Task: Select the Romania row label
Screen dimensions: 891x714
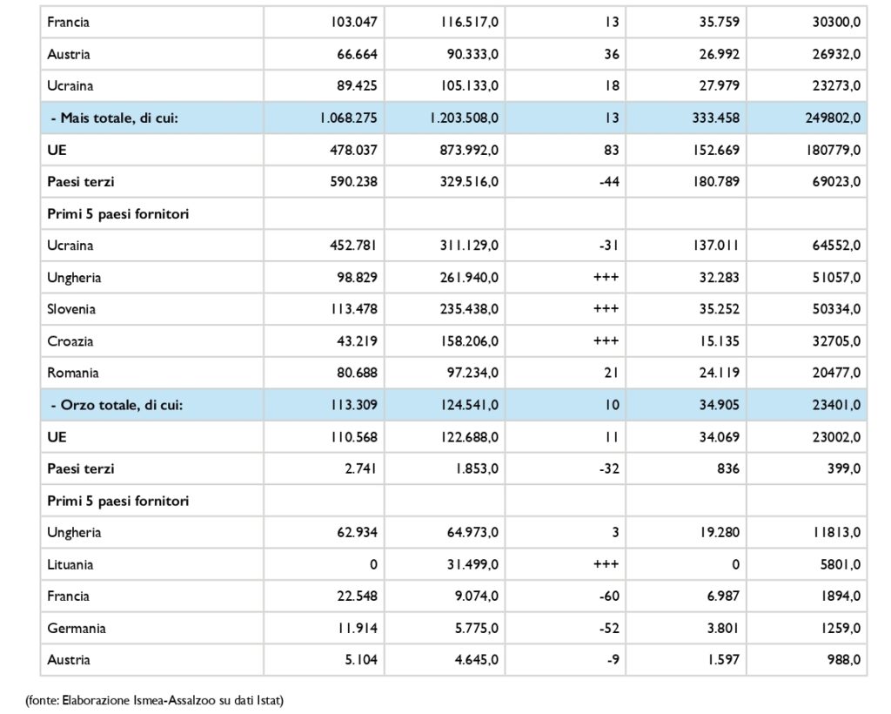Action: click(x=73, y=373)
